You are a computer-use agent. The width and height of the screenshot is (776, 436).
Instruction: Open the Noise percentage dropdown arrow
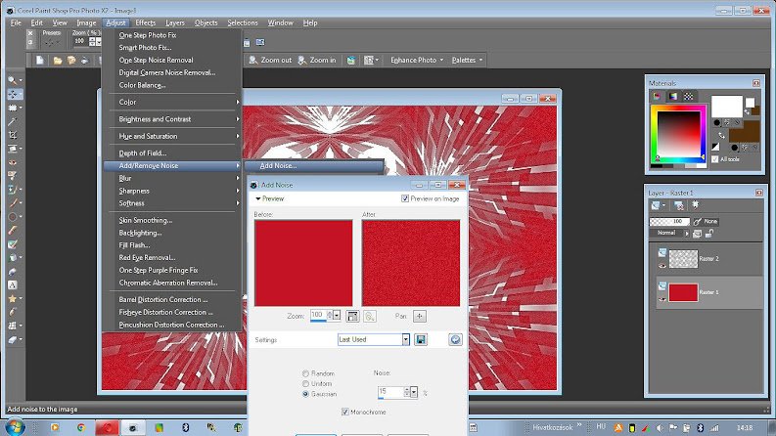tap(414, 392)
